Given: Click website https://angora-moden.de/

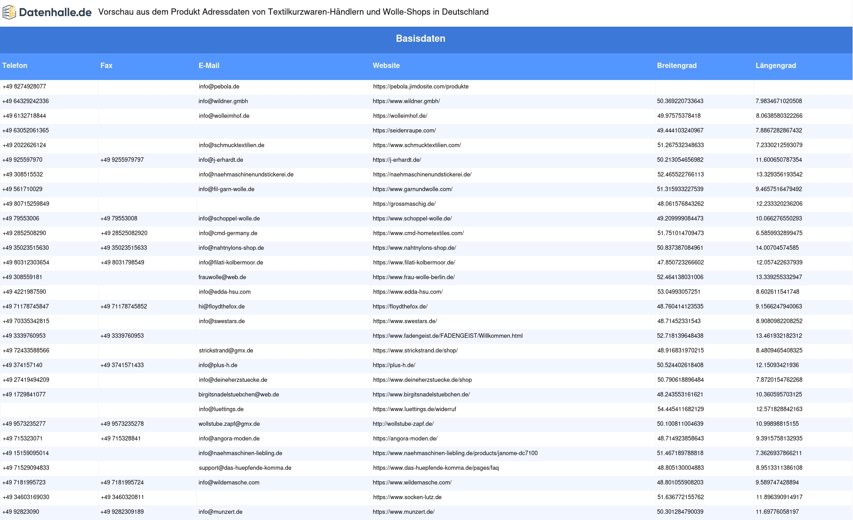Looking at the screenshot, I should [x=405, y=439].
